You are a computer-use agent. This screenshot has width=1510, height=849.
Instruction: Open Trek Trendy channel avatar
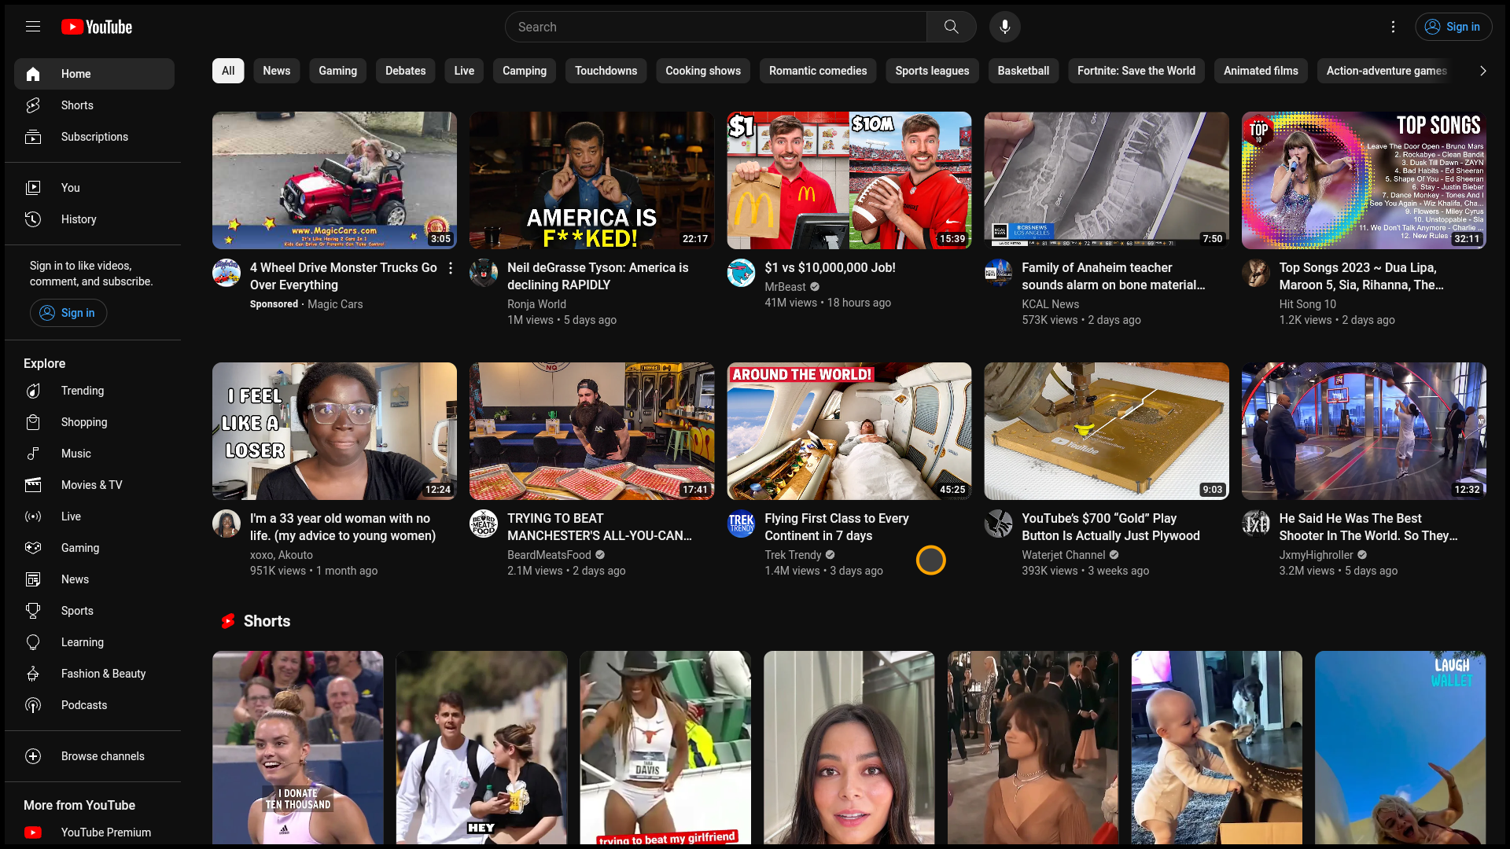click(x=741, y=524)
